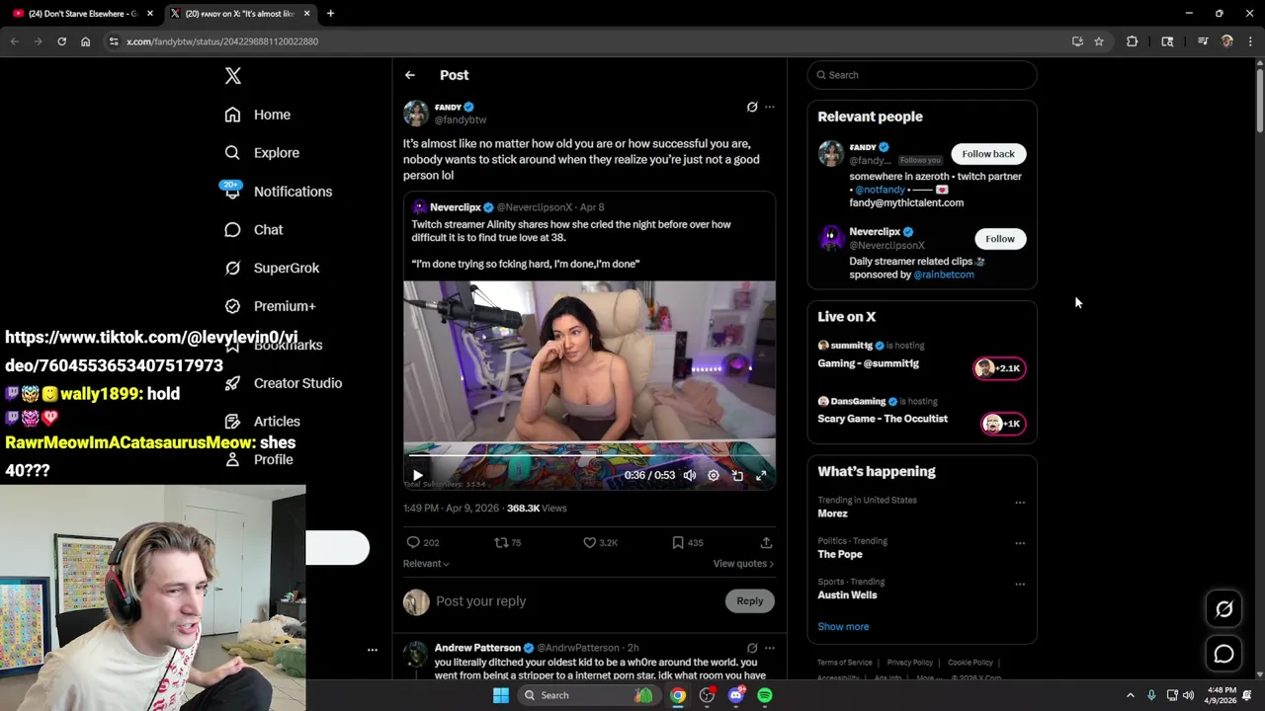Click the X logo in sidebar

click(232, 76)
